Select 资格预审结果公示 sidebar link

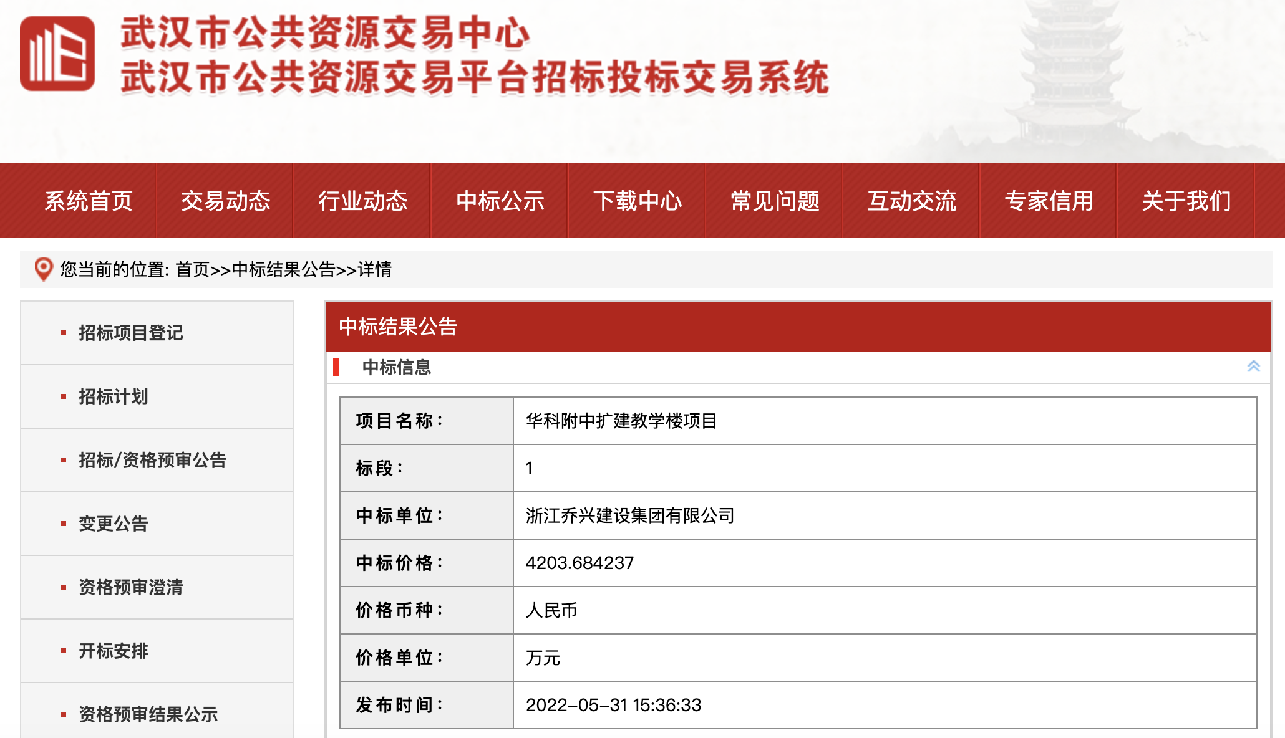(x=148, y=714)
